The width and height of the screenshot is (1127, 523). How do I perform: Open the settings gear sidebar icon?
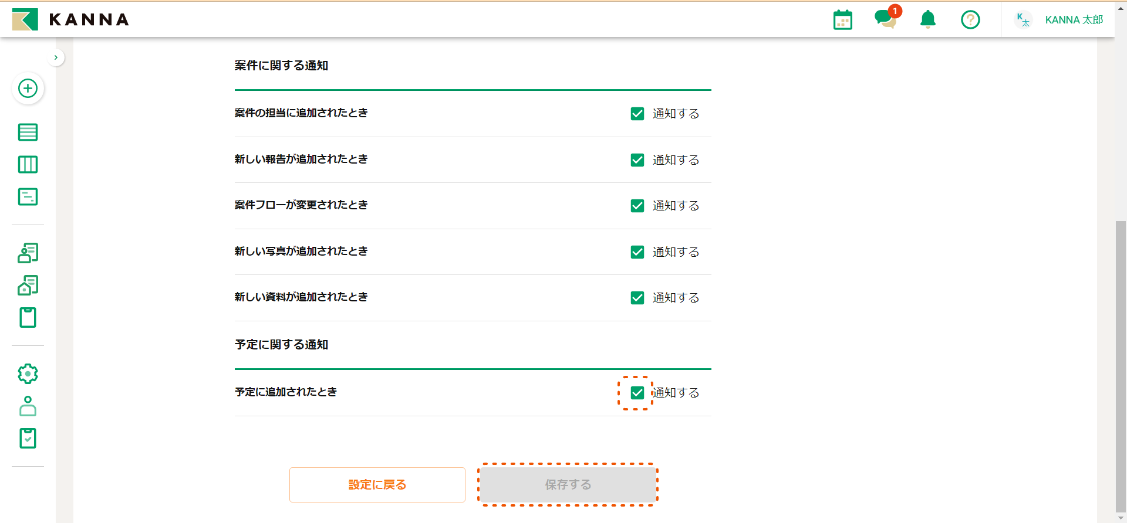(28, 373)
